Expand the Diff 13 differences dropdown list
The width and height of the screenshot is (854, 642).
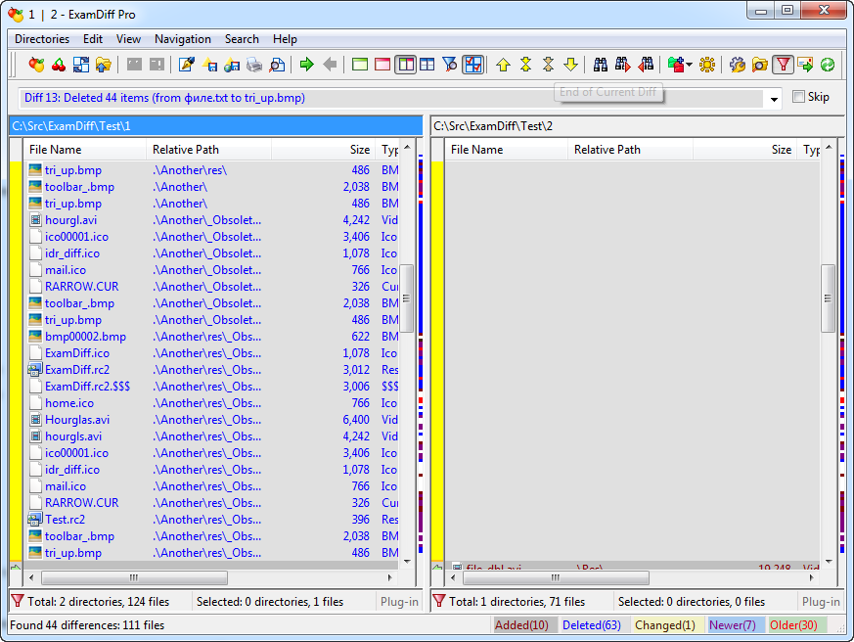774,99
